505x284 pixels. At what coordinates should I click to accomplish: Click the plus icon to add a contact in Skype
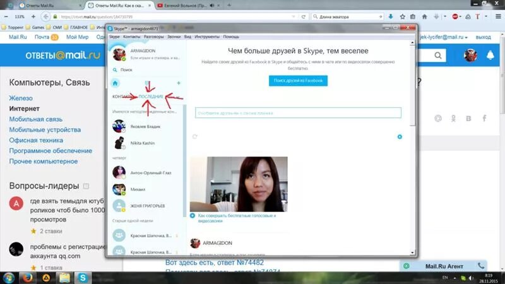[179, 83]
